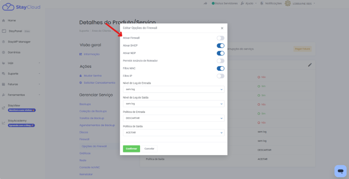Image resolution: width=349 pixels, height=179 pixels.
Task: Enable the Filtro IP switch
Action: tap(221, 76)
